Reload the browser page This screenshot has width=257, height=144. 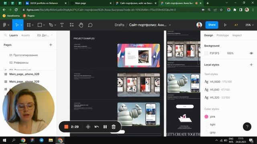16,10
